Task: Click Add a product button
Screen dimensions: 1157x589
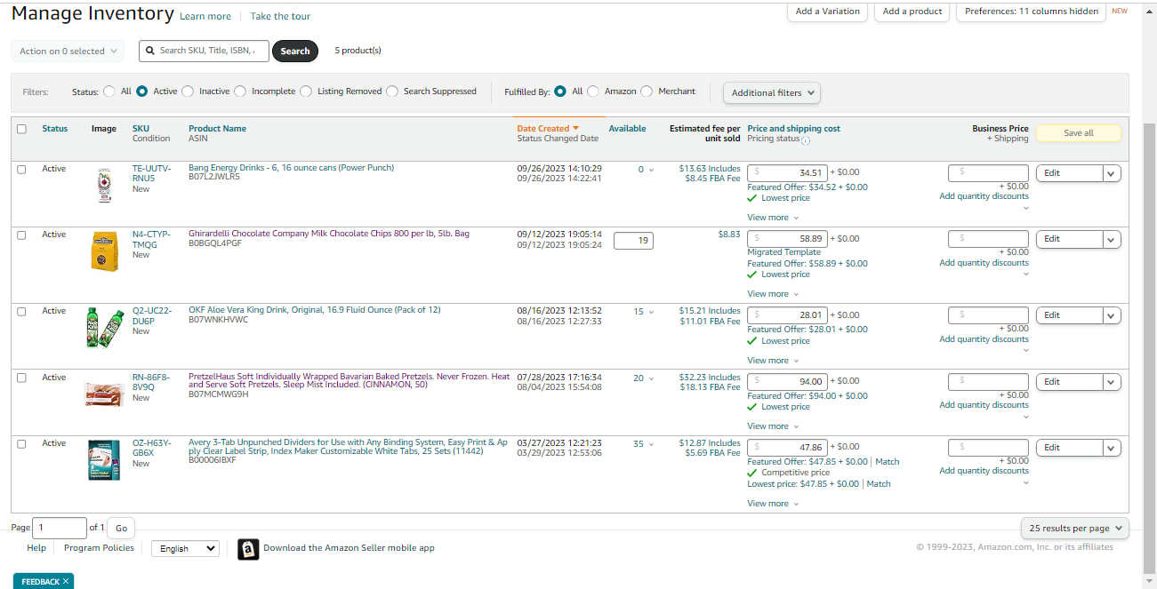Action: point(912,12)
